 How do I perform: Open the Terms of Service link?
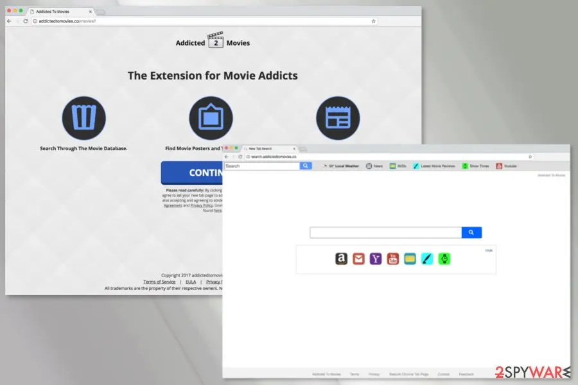point(159,282)
